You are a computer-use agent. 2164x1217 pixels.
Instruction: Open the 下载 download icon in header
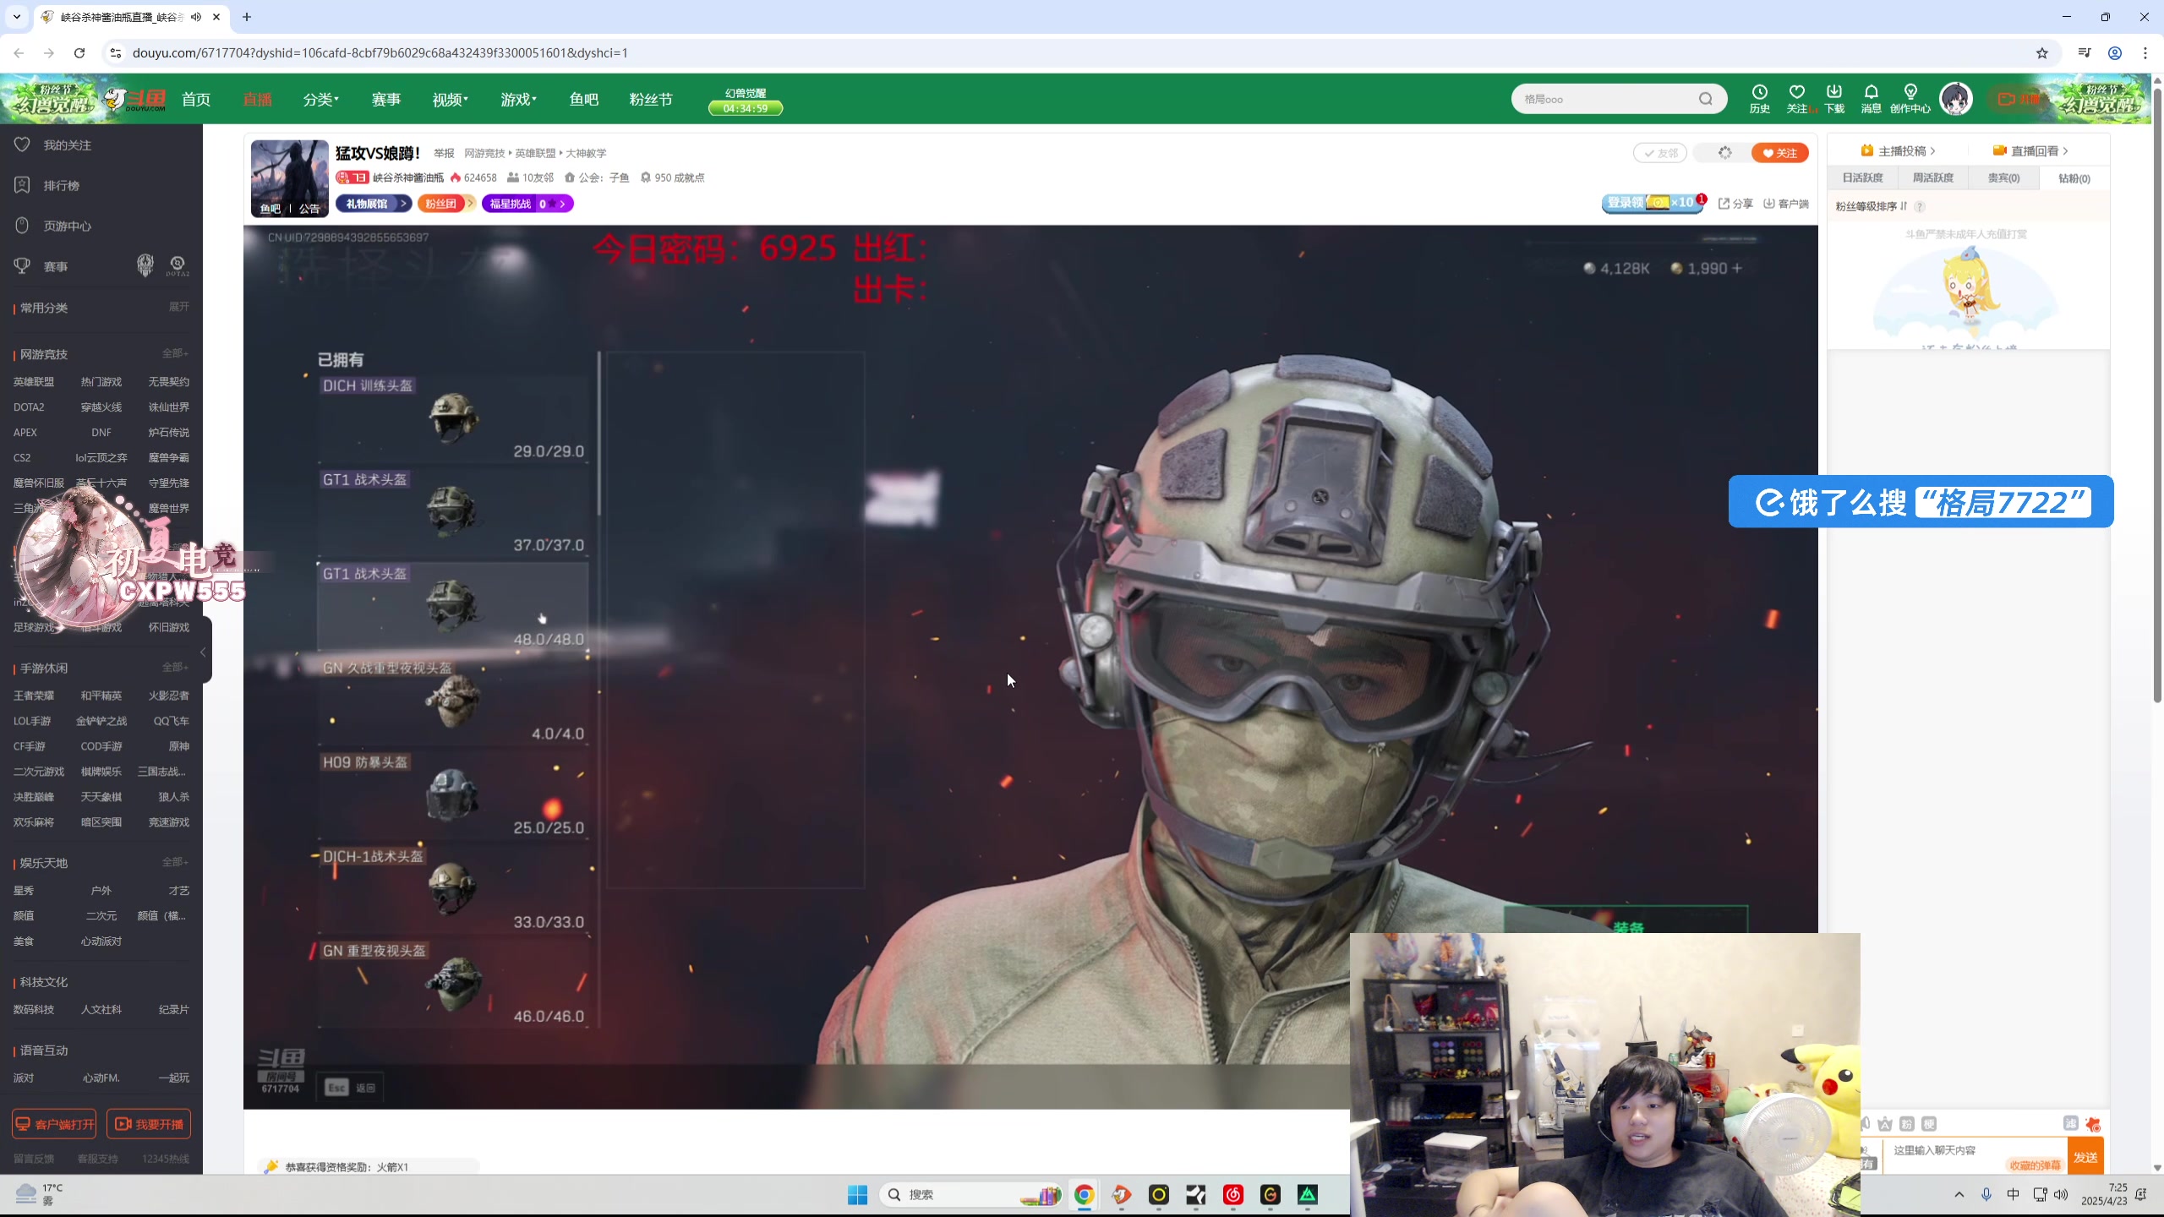[1834, 98]
